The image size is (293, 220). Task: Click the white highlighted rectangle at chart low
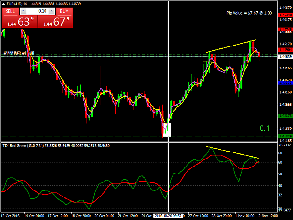pos(167,129)
